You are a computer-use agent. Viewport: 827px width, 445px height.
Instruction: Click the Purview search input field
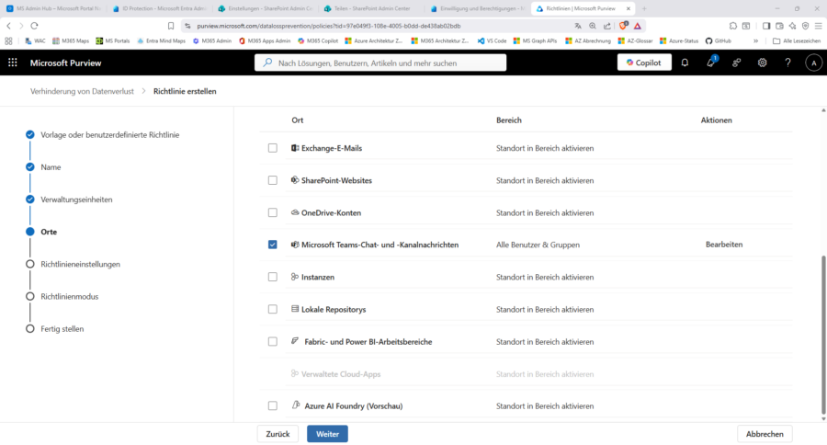(380, 63)
